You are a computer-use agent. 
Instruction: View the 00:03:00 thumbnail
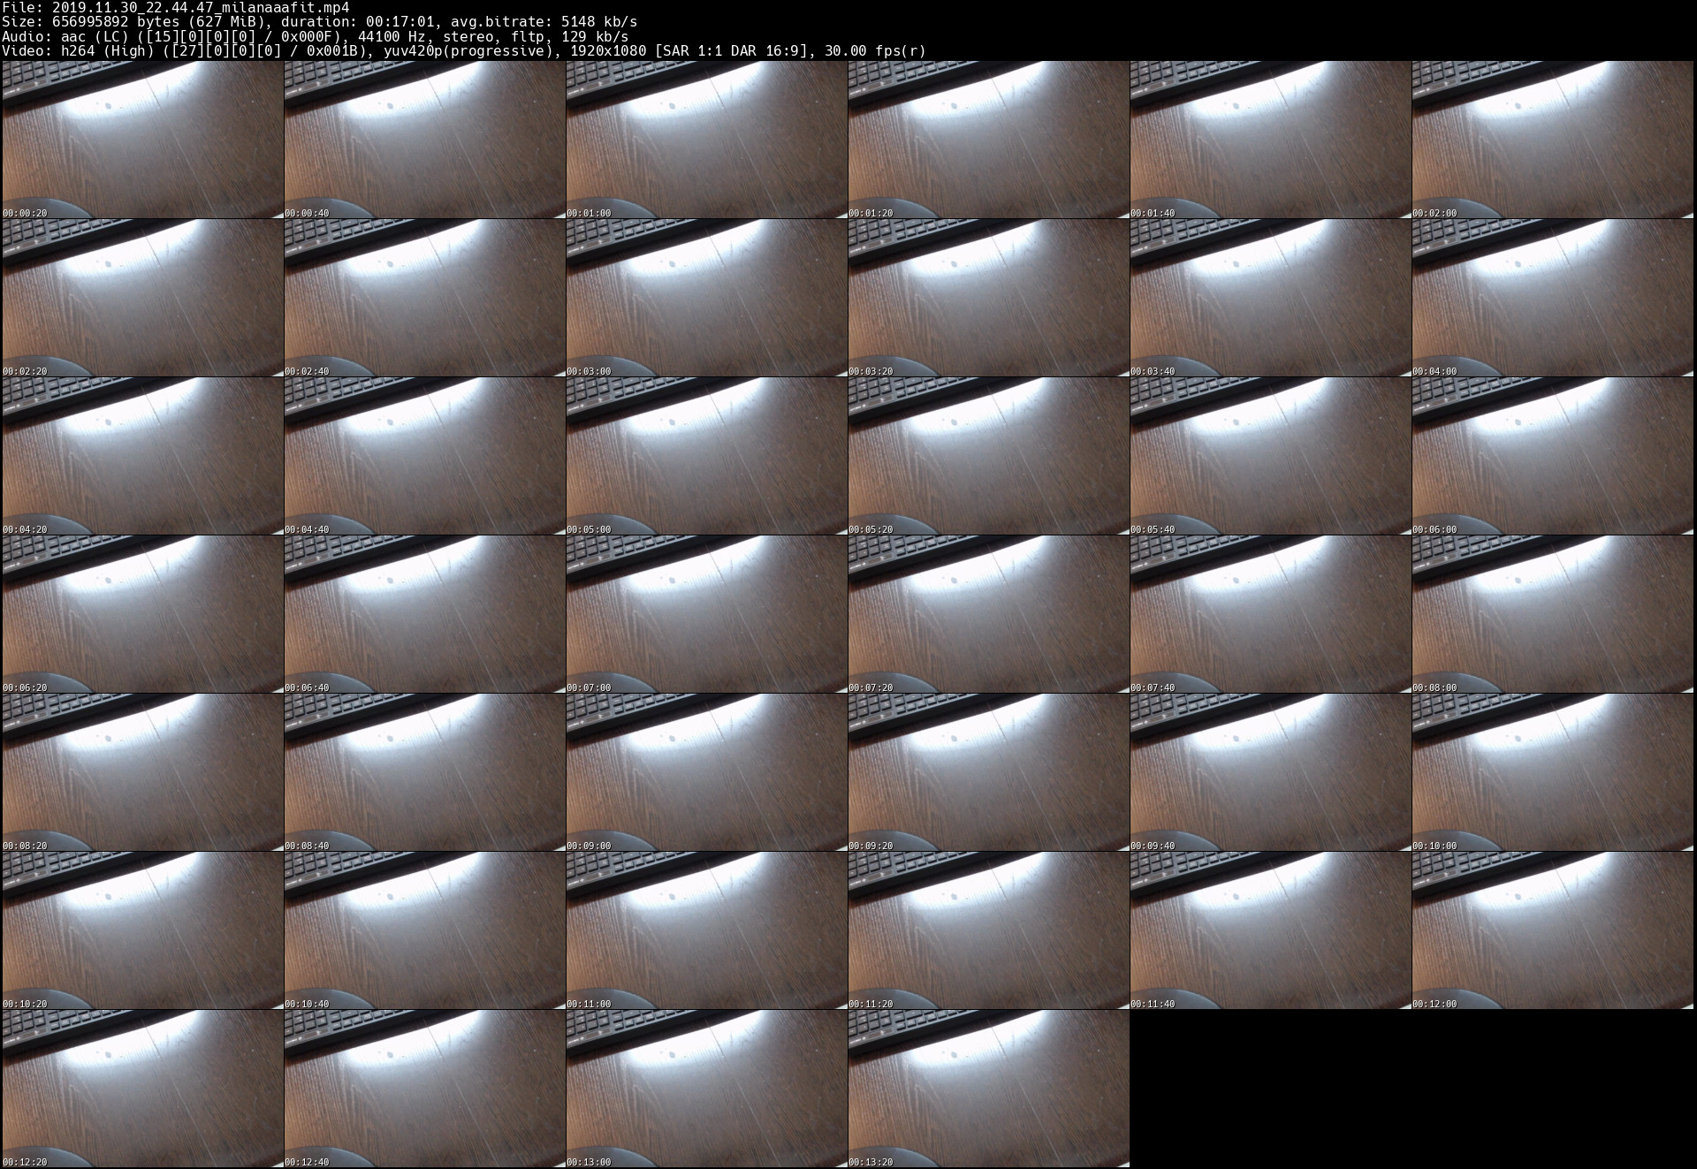706,298
